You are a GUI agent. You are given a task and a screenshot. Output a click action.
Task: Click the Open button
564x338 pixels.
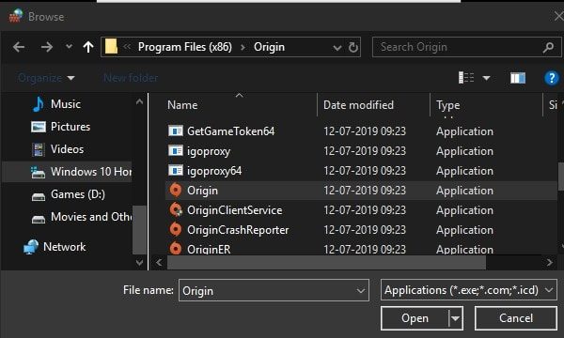pos(415,318)
